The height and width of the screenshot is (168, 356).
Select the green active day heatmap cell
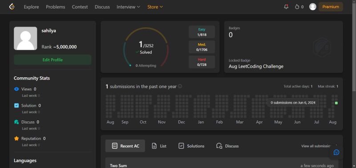coord(336,103)
